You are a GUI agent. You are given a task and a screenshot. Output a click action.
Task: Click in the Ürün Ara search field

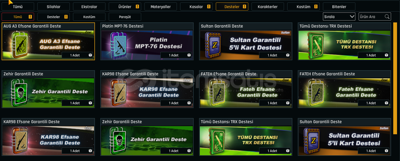[x=371, y=16]
